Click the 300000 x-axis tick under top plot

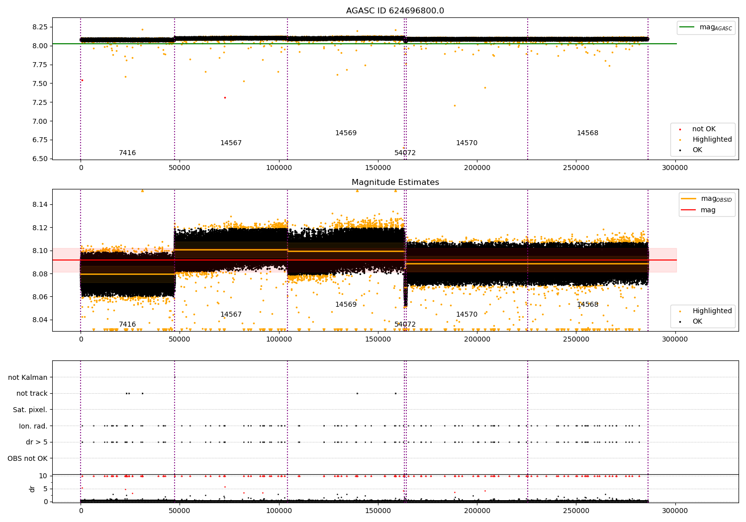[675, 168]
